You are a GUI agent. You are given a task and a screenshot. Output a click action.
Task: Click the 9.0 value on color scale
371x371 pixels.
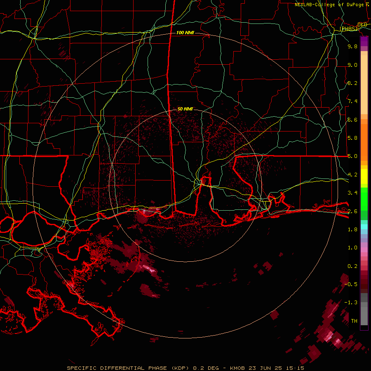tap(352, 65)
